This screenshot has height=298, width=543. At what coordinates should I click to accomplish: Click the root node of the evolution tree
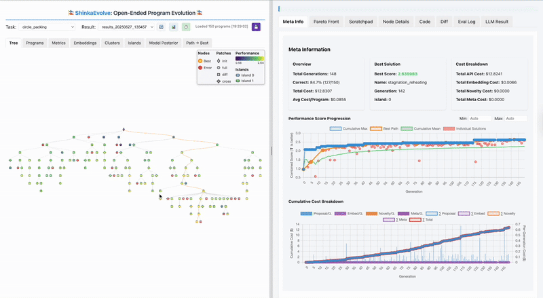(x=123, y=129)
